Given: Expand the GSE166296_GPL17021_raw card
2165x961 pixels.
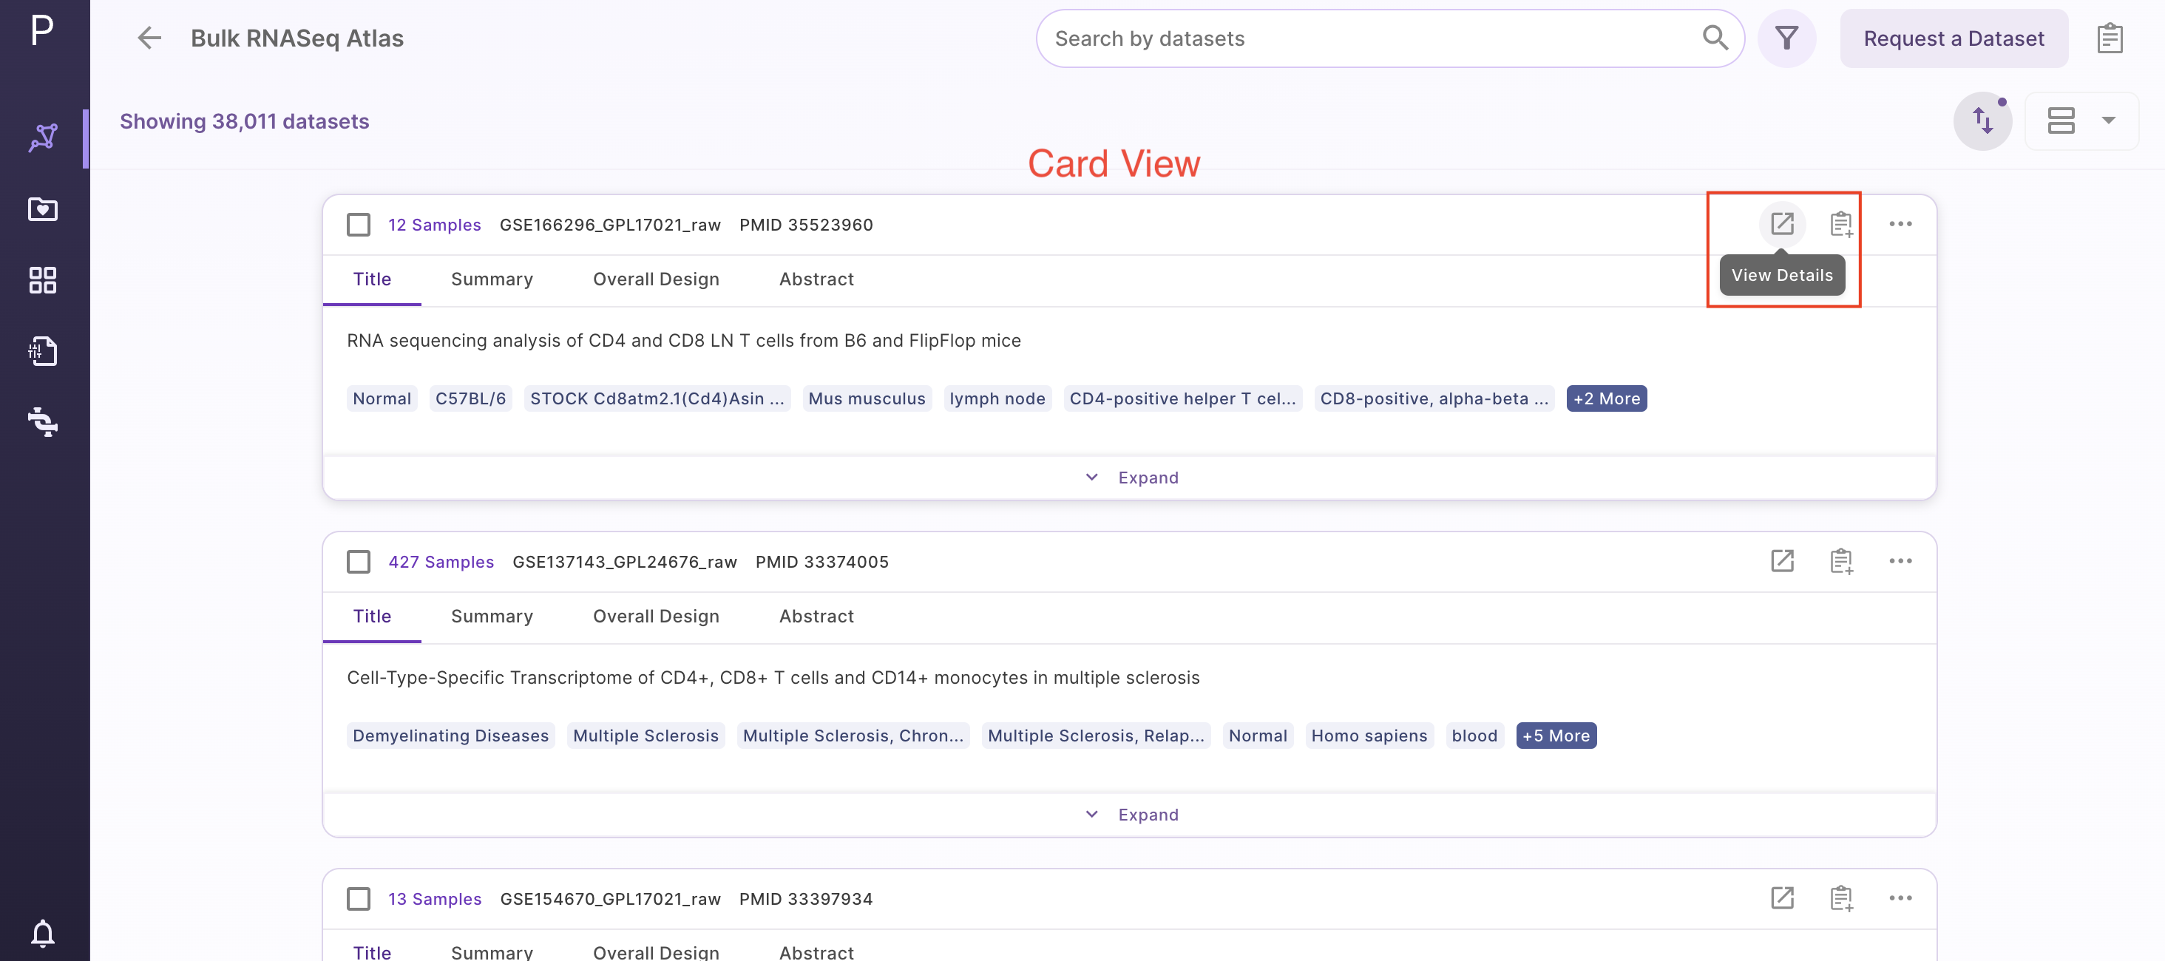Looking at the screenshot, I should click(x=1131, y=477).
